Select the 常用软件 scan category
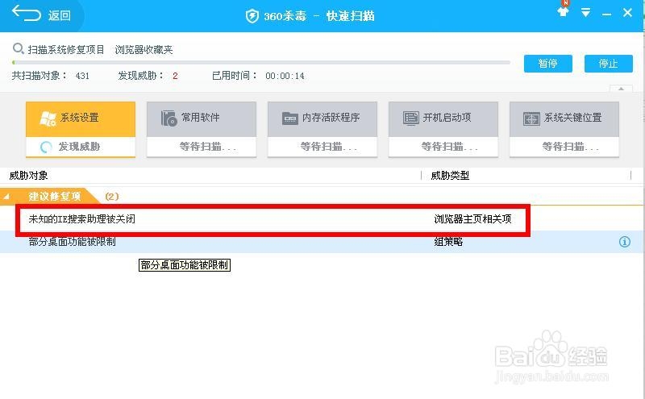Viewport: 645px width, 399px height. [202, 129]
